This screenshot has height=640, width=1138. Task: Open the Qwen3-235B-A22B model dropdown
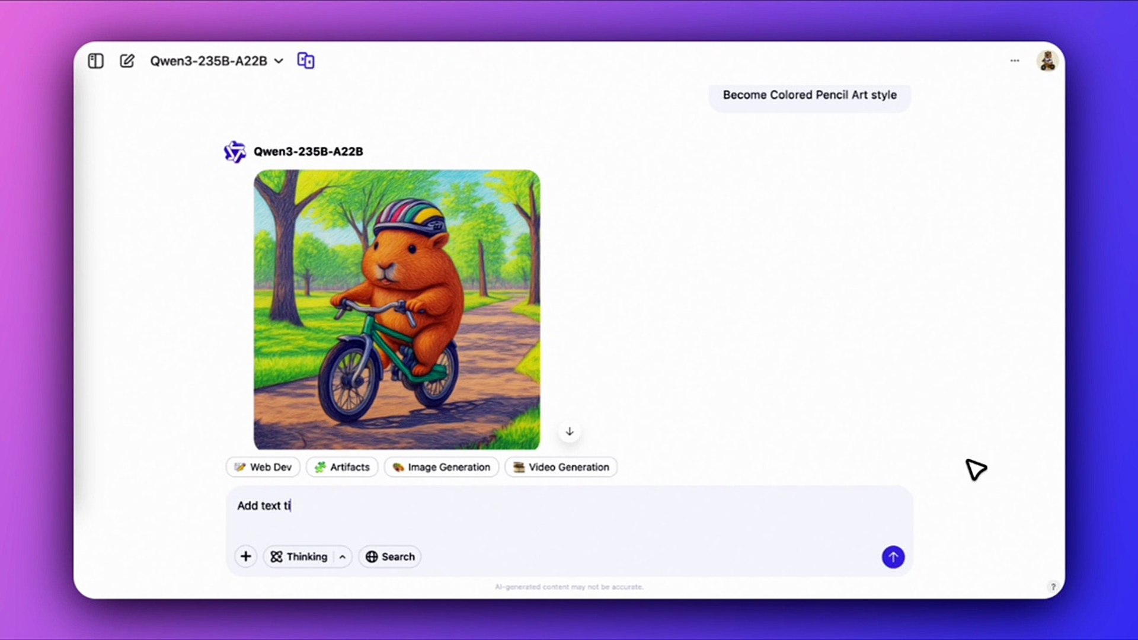[x=215, y=60]
